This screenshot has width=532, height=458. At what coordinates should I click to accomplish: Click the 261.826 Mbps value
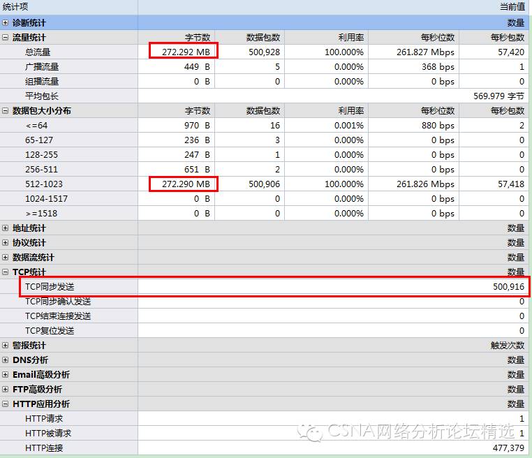point(425,184)
